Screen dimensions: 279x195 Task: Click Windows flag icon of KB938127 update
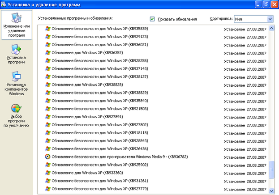pyautogui.click(x=47, y=76)
